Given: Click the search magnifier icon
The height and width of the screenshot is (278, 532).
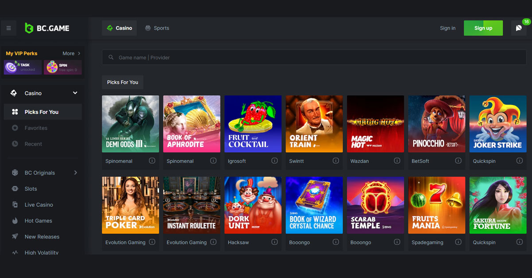Looking at the screenshot, I should [111, 58].
